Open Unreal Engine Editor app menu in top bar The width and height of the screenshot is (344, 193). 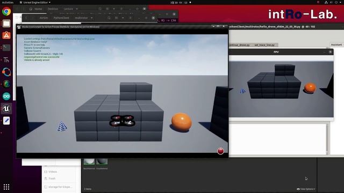[x=35, y=2]
